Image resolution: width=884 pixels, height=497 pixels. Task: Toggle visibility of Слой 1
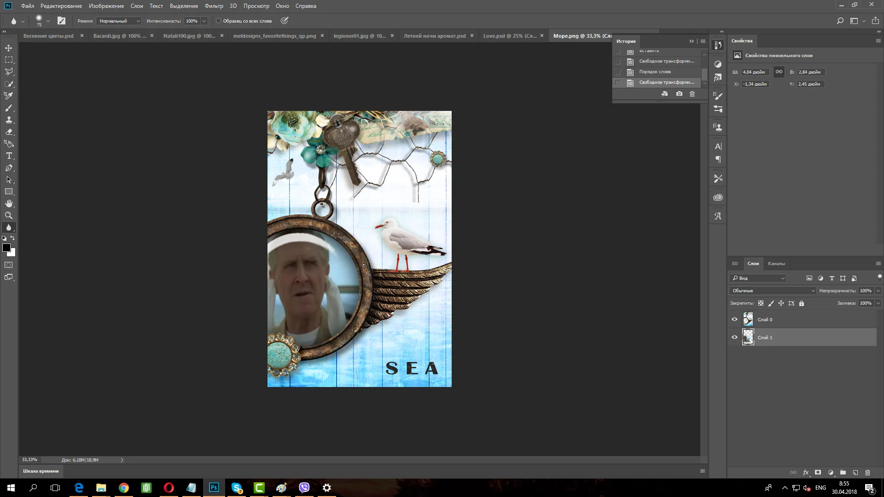(734, 337)
